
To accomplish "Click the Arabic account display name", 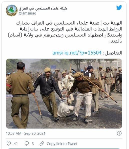I will tap(43, 8).
